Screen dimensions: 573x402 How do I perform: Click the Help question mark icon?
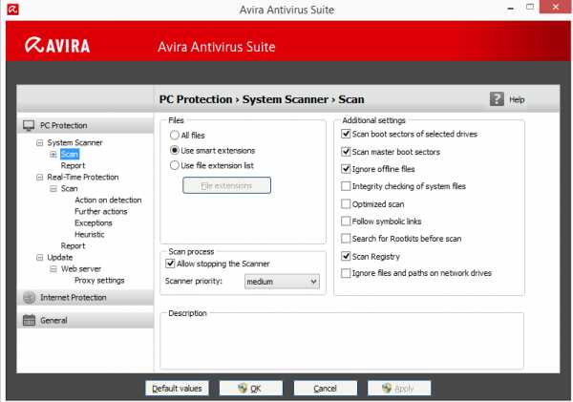pyautogui.click(x=497, y=99)
